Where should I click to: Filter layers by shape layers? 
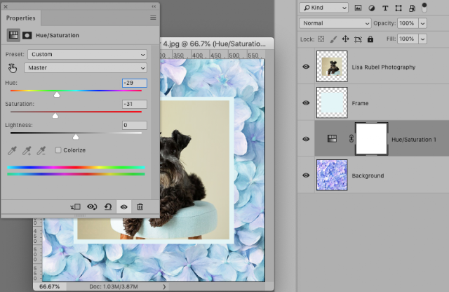(x=398, y=8)
